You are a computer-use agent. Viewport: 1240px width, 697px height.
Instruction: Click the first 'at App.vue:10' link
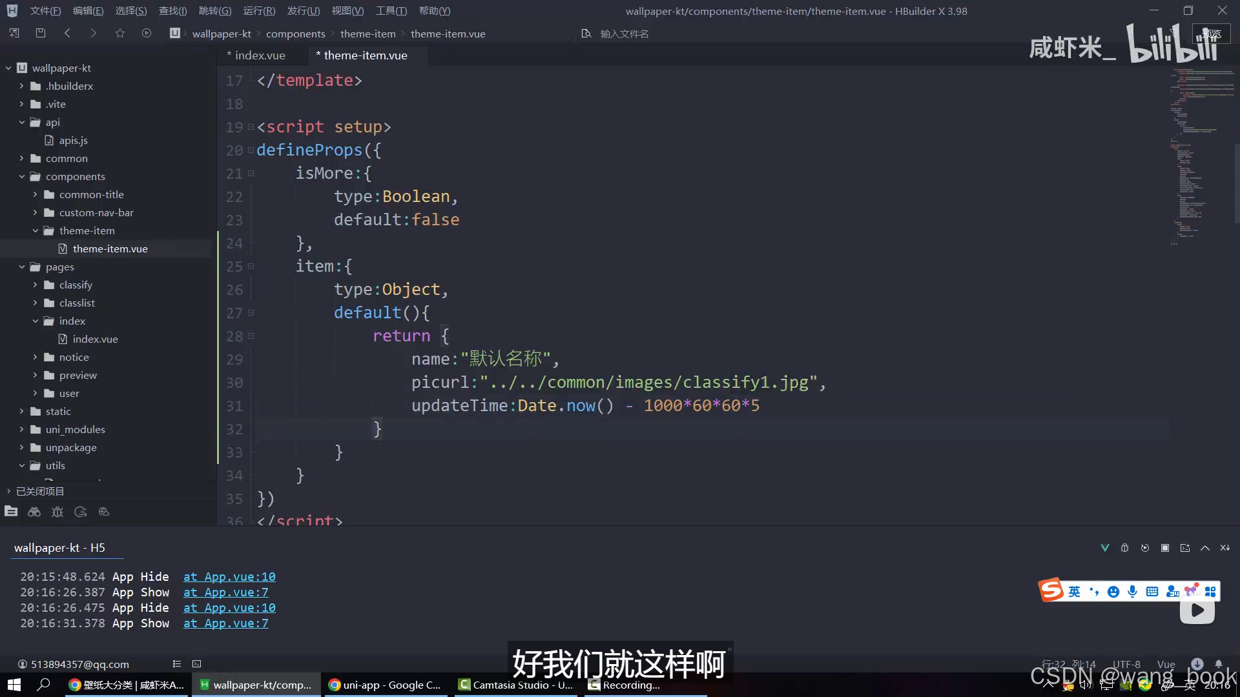tap(229, 576)
